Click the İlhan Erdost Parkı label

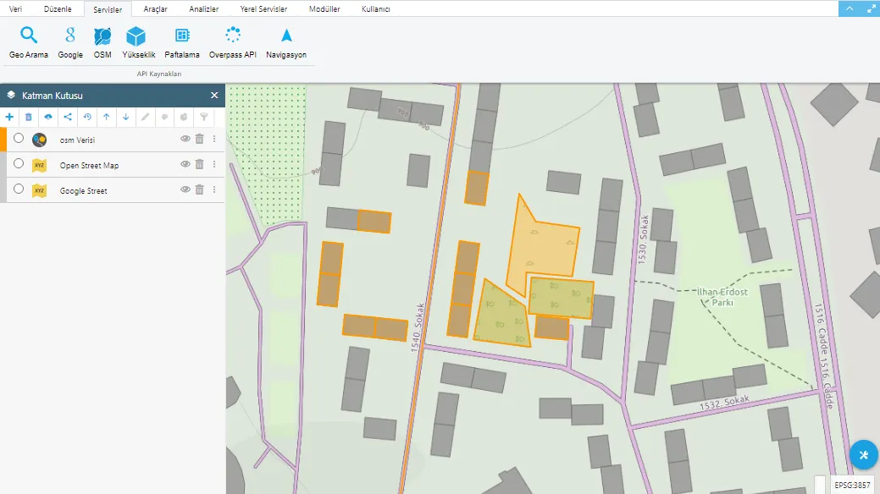point(722,297)
